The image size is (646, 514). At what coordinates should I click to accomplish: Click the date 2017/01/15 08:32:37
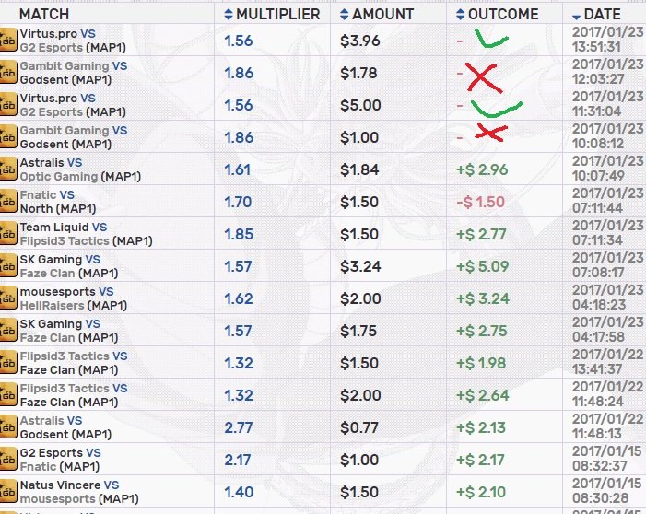tap(608, 459)
